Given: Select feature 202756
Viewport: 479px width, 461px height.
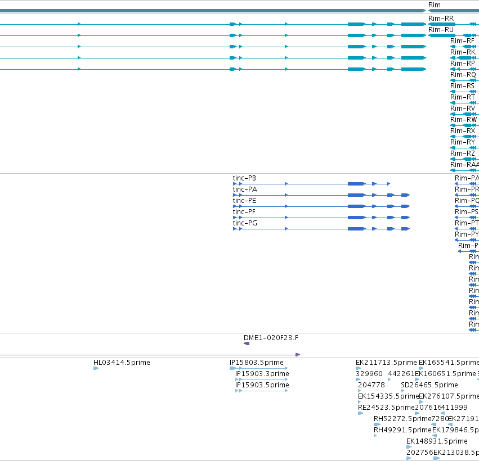Looking at the screenshot, I should (x=420, y=453).
